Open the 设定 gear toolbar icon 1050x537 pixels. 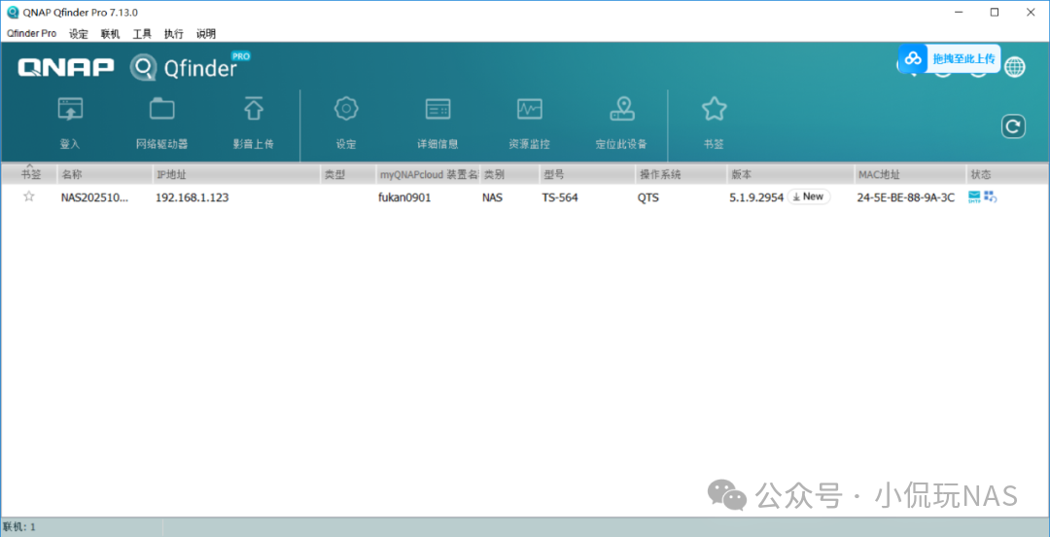(346, 109)
